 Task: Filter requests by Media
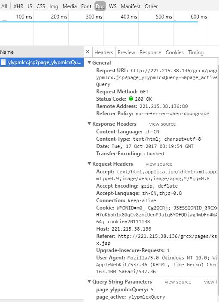[x=70, y=6]
